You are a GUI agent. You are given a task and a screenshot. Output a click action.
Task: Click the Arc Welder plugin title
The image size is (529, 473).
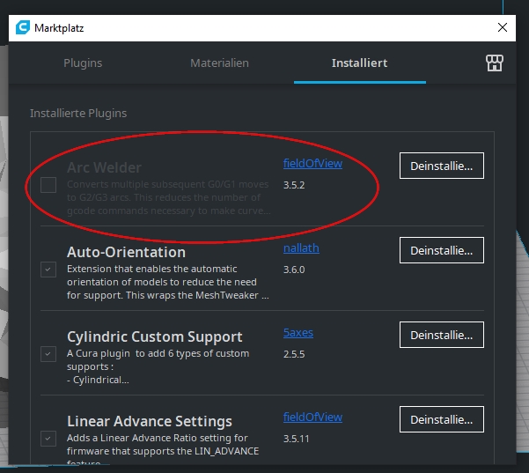point(104,167)
